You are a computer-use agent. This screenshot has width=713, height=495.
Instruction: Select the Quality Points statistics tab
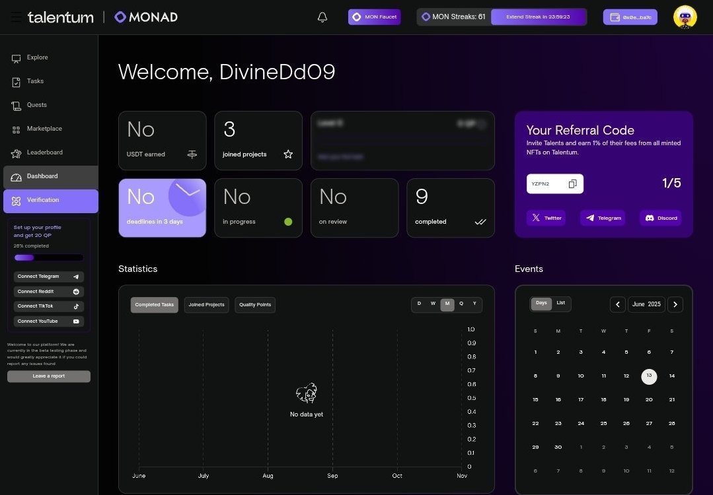(x=255, y=304)
